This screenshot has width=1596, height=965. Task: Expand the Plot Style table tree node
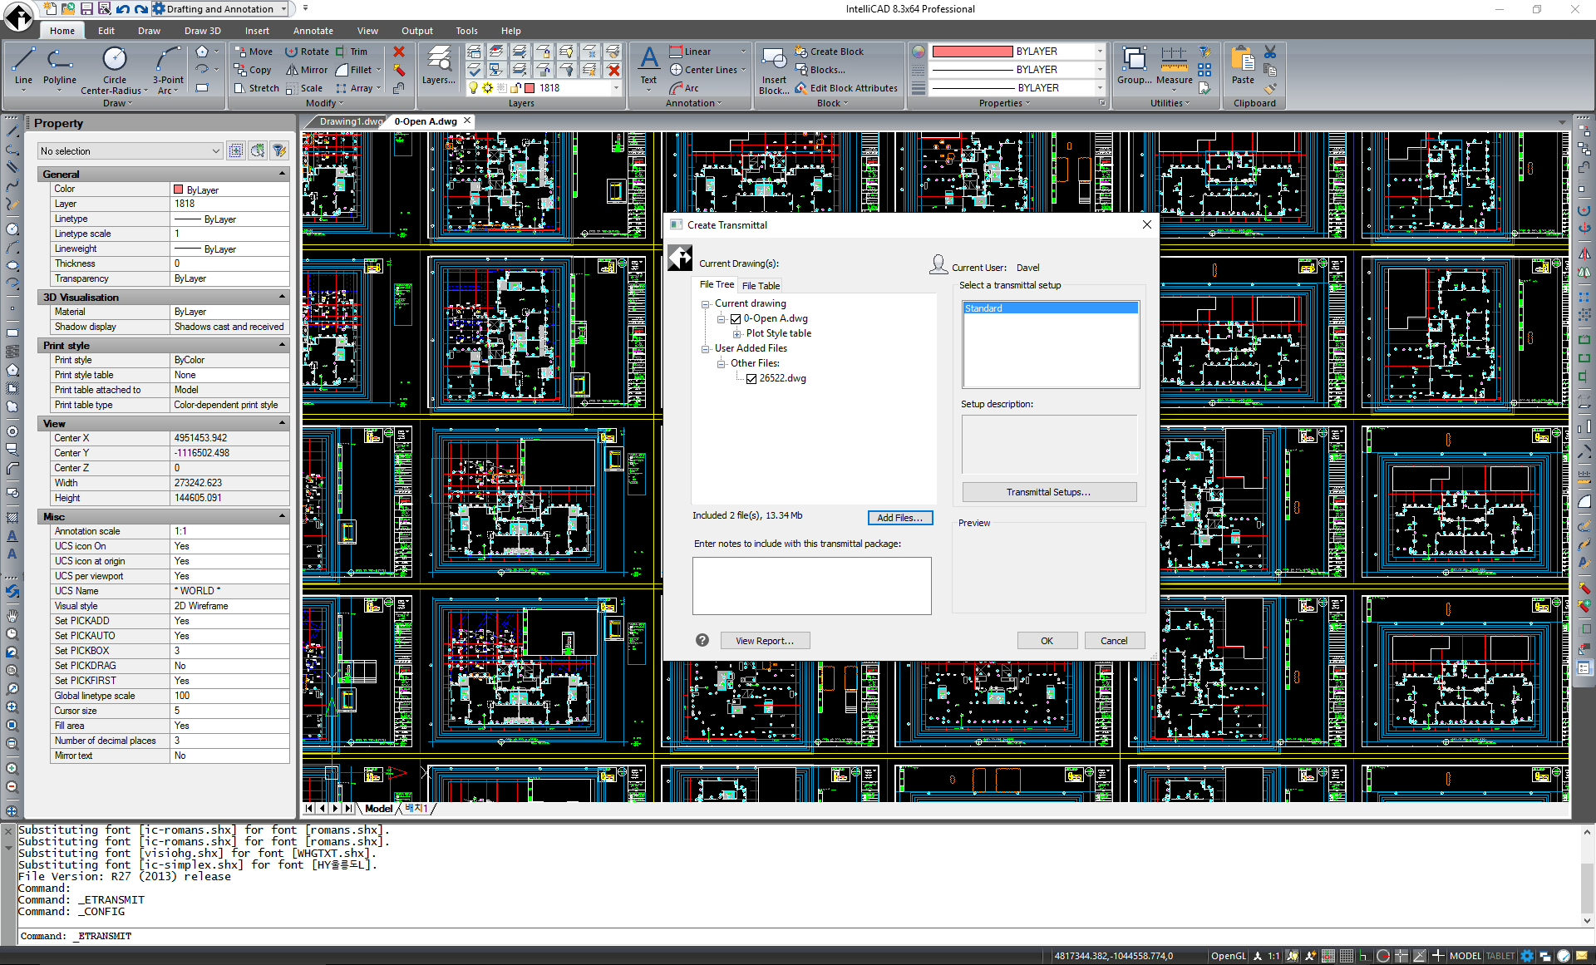[x=736, y=333]
